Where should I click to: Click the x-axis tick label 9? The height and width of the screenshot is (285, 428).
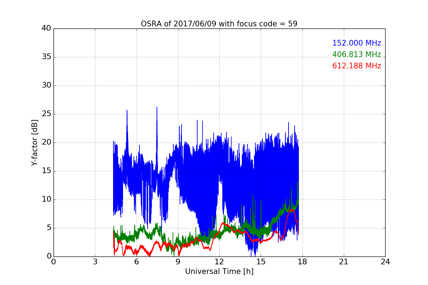[x=178, y=262]
